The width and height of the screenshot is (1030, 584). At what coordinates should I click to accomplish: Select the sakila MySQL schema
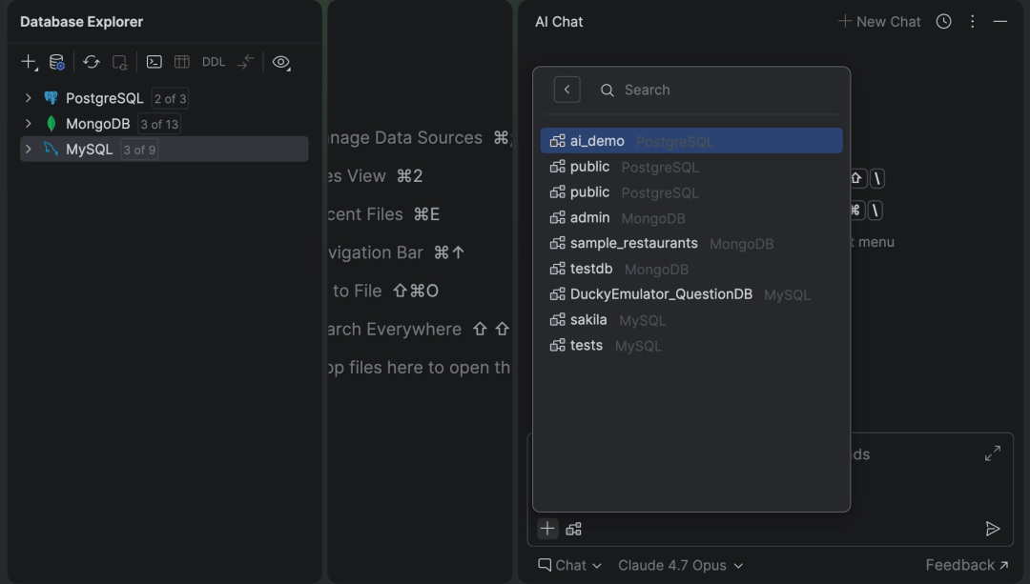pos(691,320)
